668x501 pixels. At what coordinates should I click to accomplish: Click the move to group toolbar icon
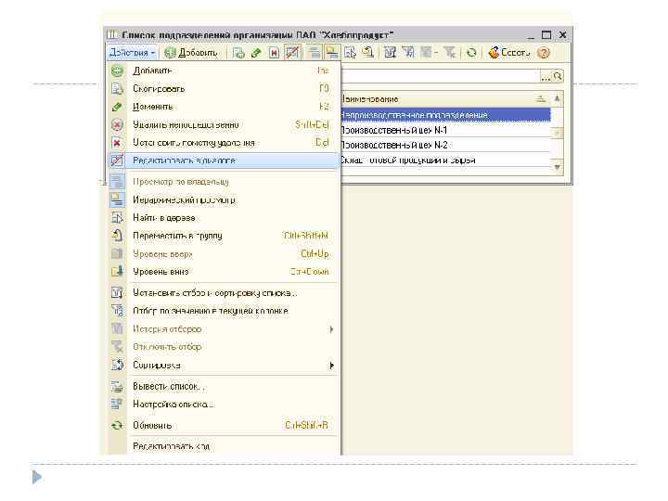click(367, 53)
